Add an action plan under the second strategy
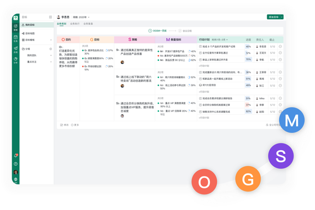315x210 pixels. pos(204,92)
